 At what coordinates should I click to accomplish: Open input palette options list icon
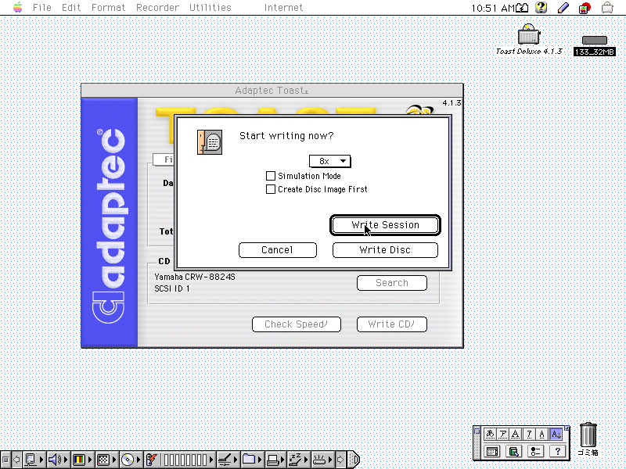pos(535,452)
